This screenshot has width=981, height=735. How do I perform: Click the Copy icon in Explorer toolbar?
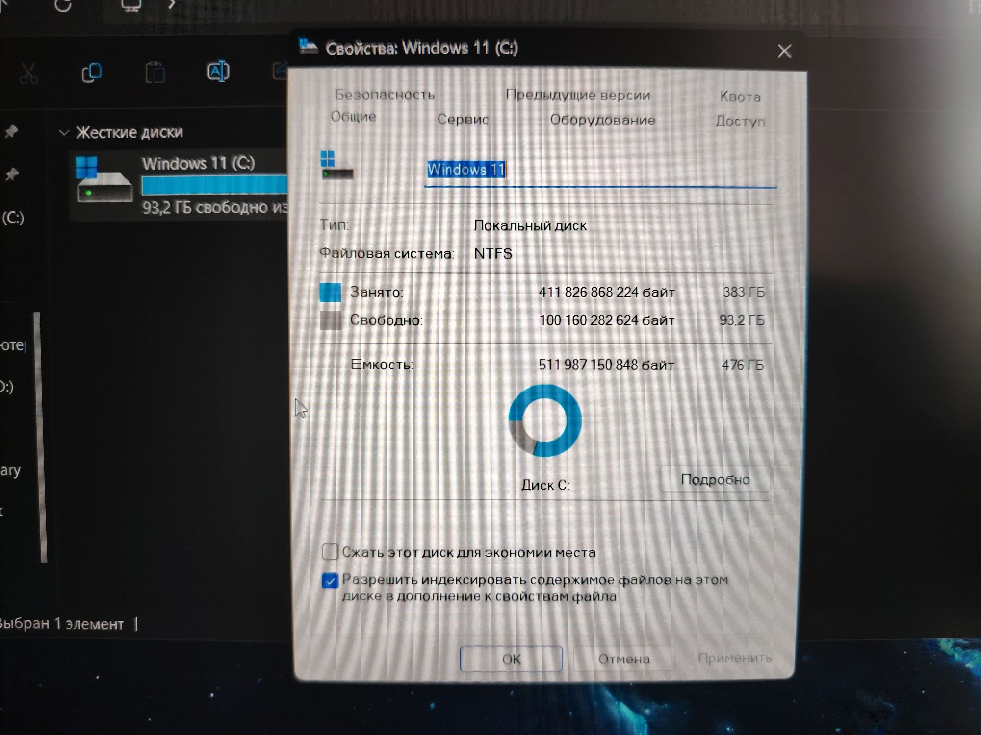[x=91, y=73]
